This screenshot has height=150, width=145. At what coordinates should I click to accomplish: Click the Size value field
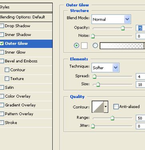[141, 84]
